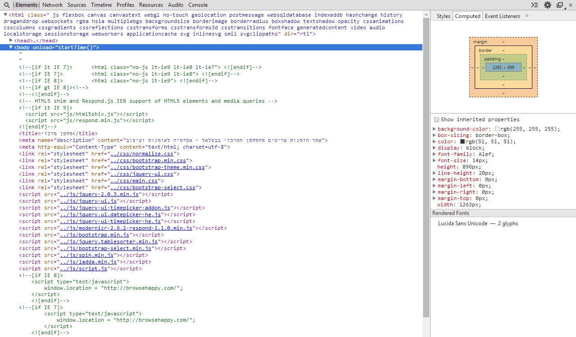Expand the margin-left computed property
576x337 pixels.
[435, 186]
